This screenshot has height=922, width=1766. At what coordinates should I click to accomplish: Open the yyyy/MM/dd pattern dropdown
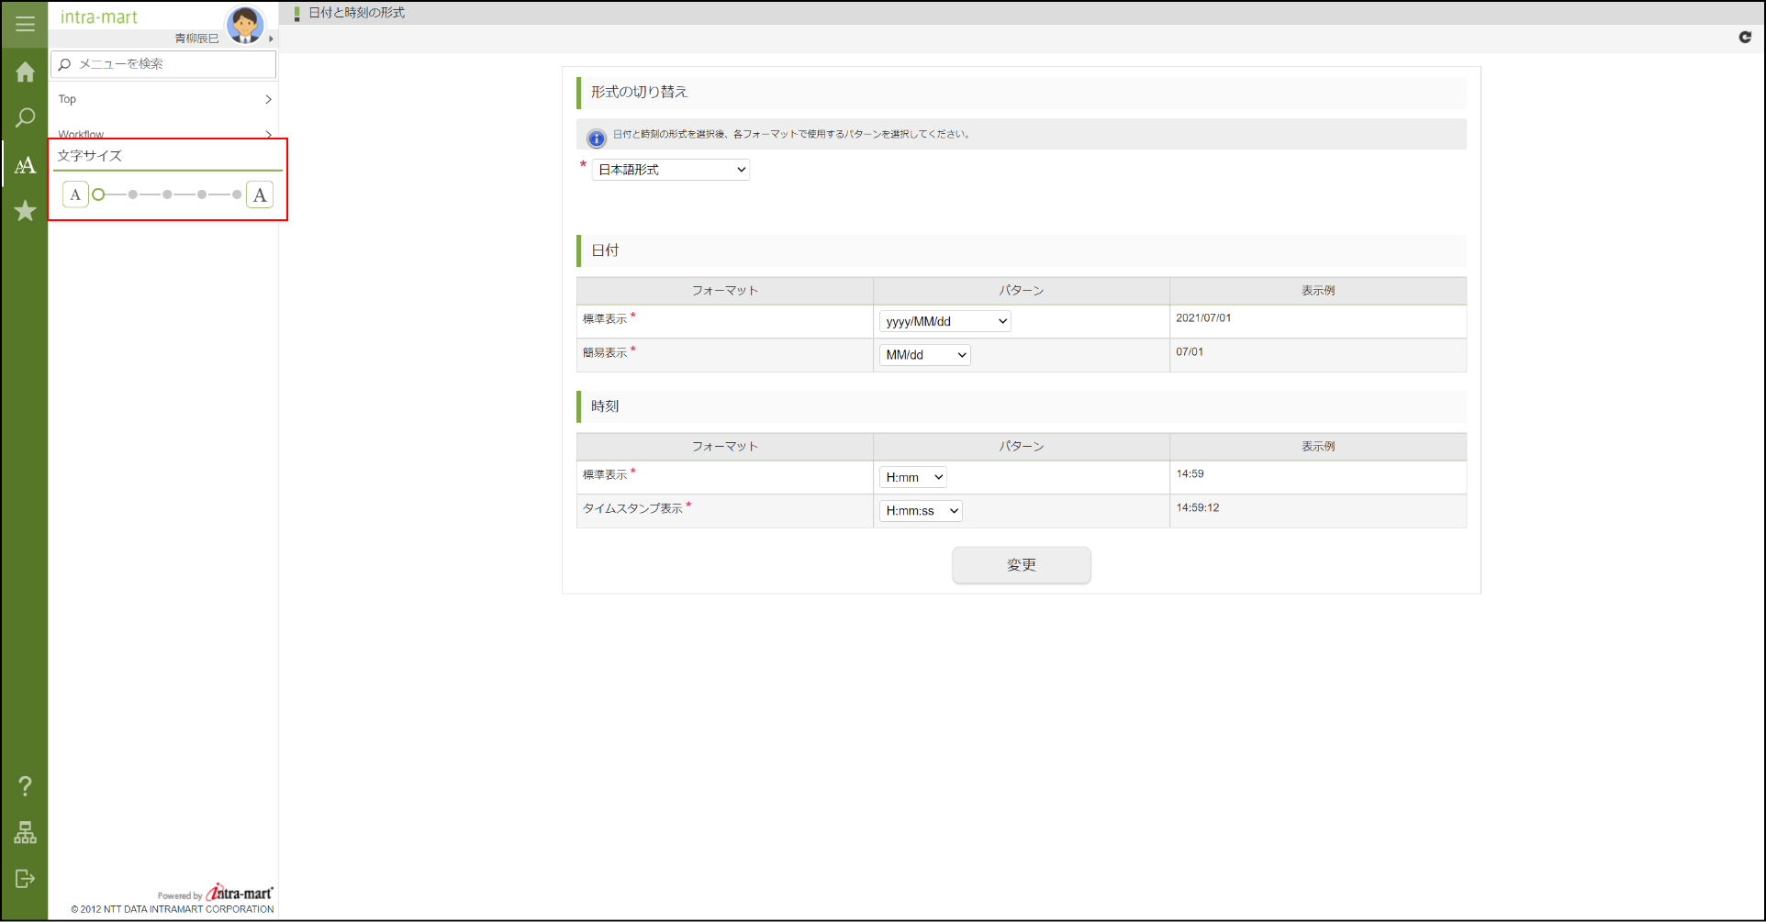pos(944,321)
